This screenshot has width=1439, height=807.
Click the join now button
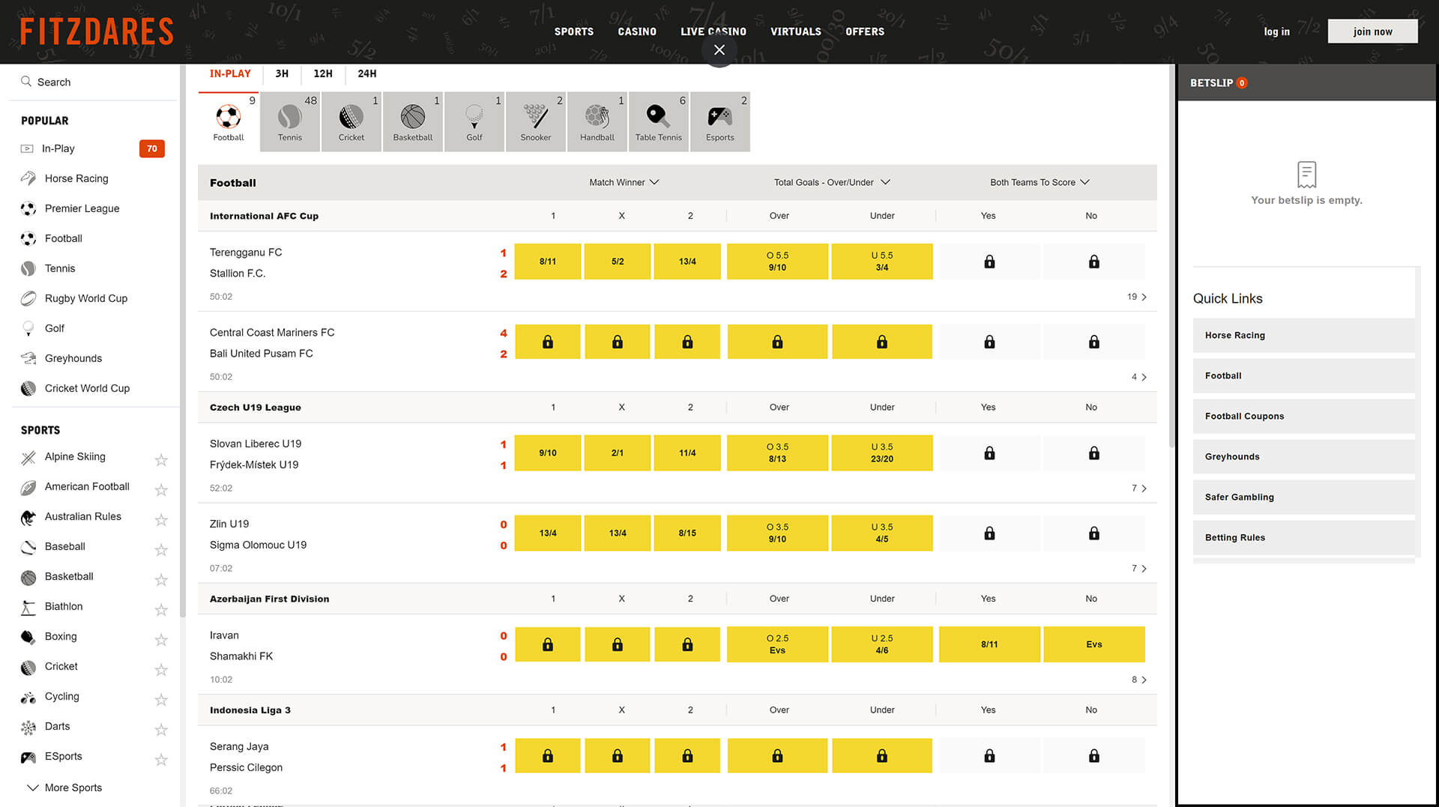pyautogui.click(x=1372, y=31)
